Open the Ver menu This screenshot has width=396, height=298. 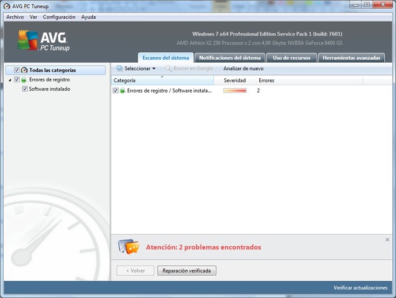pyautogui.click(x=34, y=17)
